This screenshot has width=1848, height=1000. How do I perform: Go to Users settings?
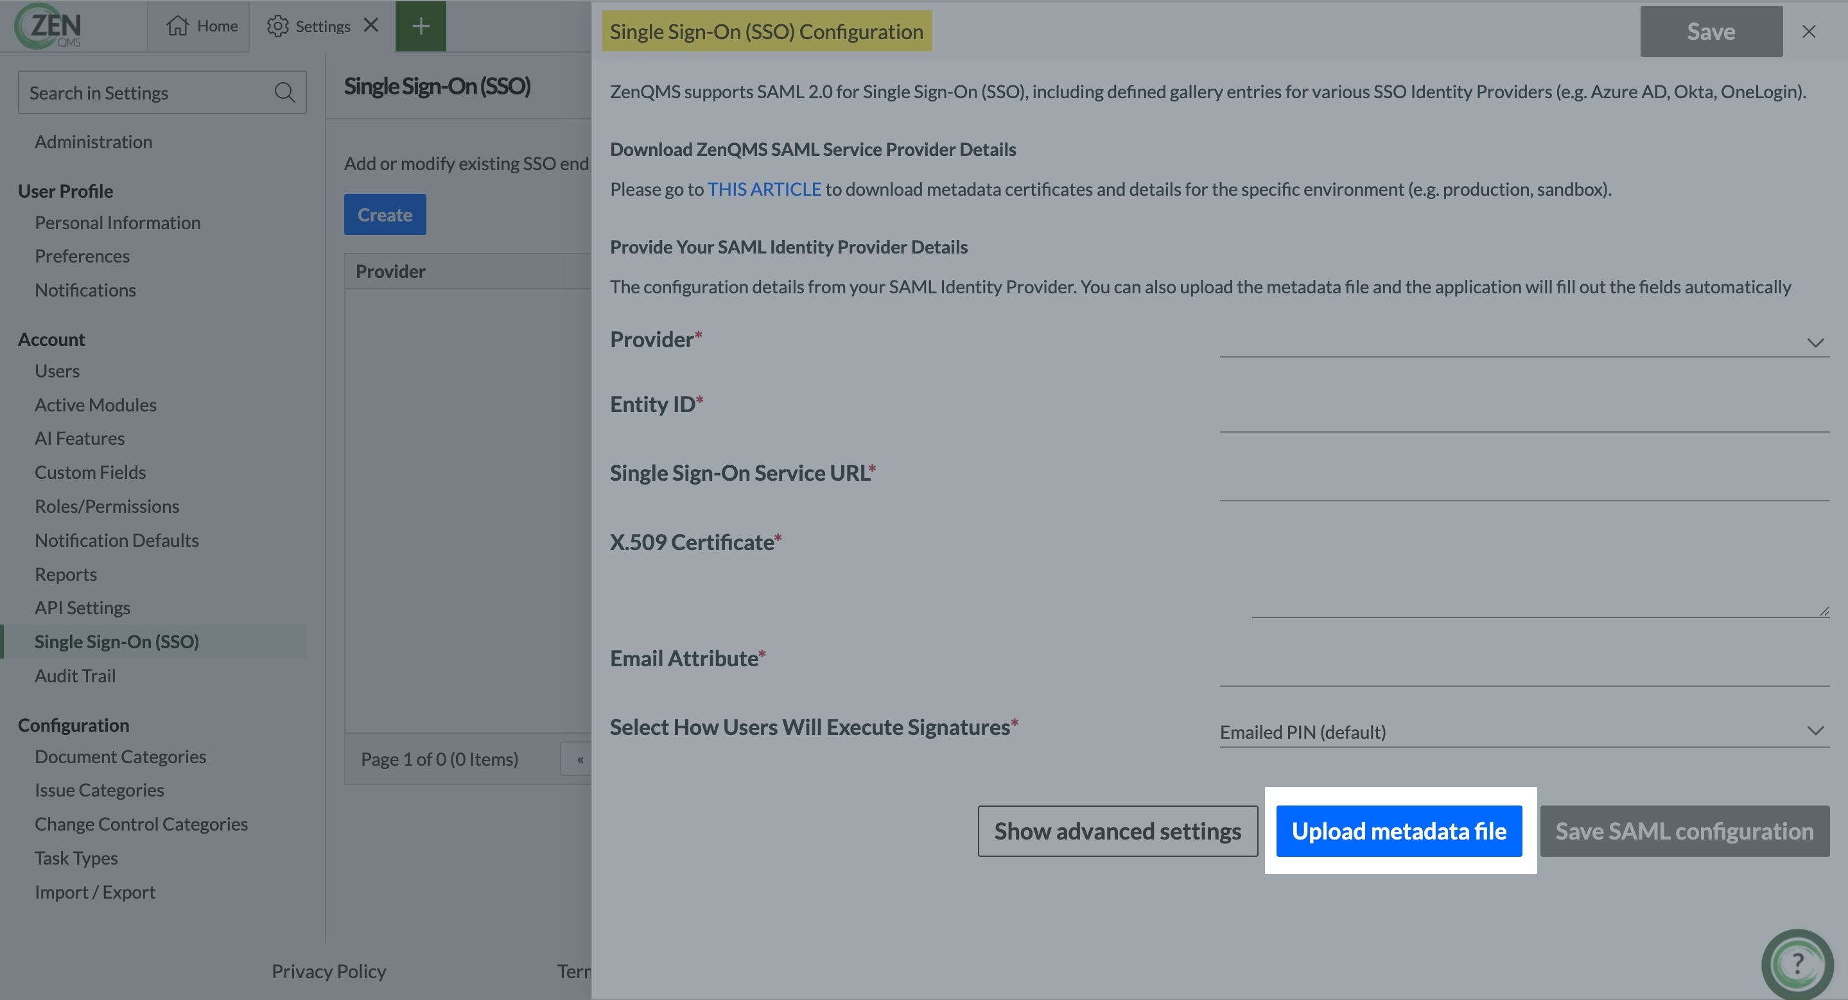click(57, 372)
